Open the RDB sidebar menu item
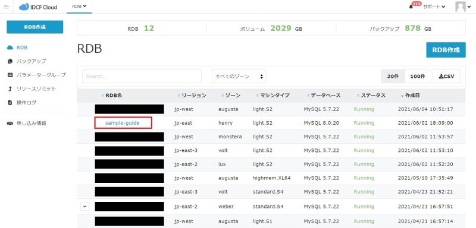476x228 pixels. tap(22, 47)
